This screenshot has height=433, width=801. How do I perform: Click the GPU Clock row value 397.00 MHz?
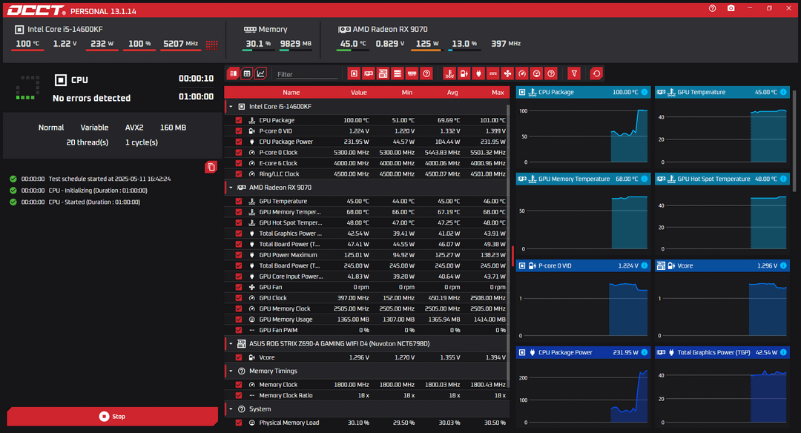(x=351, y=298)
